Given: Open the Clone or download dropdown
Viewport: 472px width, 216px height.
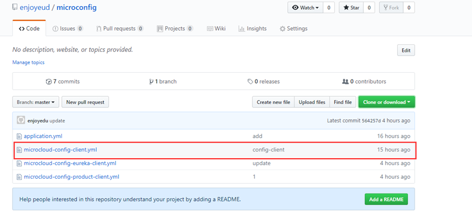Looking at the screenshot, I should pyautogui.click(x=387, y=102).
